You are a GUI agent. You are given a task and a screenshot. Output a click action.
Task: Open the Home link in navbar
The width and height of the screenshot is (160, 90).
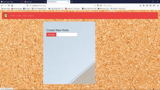point(12,16)
